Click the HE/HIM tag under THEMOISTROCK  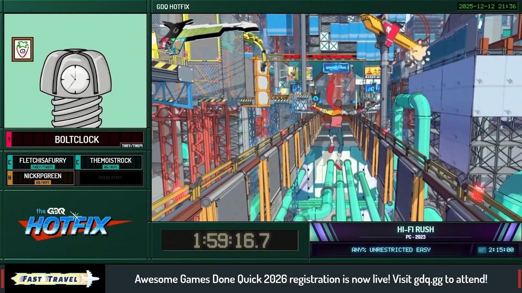tap(111, 167)
